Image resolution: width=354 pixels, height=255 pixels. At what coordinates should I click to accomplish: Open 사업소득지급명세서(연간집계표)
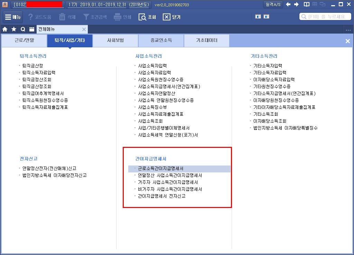169,86
